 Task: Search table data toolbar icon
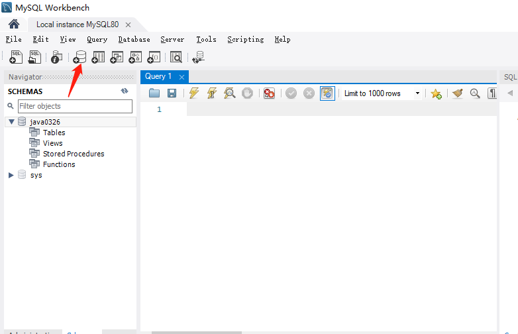pyautogui.click(x=176, y=57)
